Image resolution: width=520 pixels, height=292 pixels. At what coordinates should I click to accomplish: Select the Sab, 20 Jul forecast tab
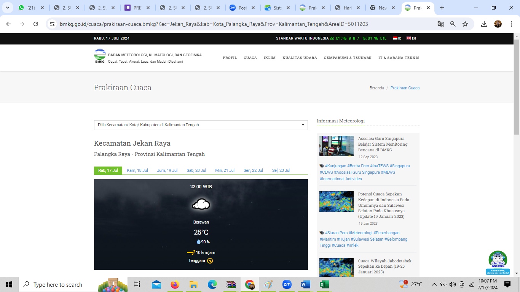(196, 170)
